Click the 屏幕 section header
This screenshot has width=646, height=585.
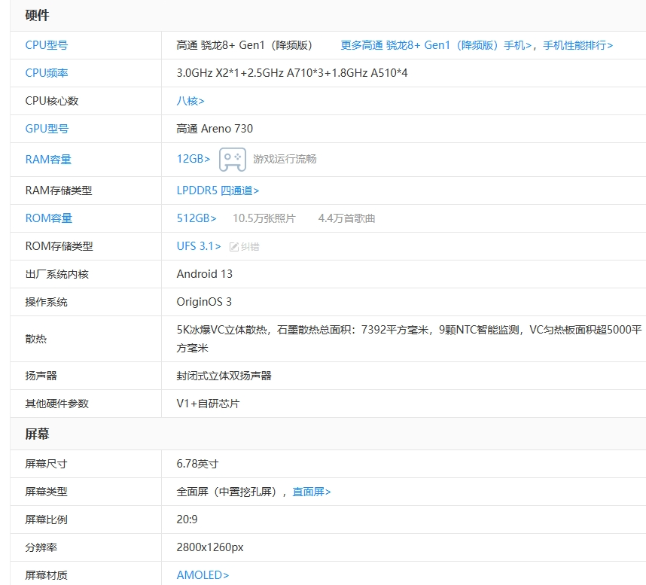click(37, 434)
